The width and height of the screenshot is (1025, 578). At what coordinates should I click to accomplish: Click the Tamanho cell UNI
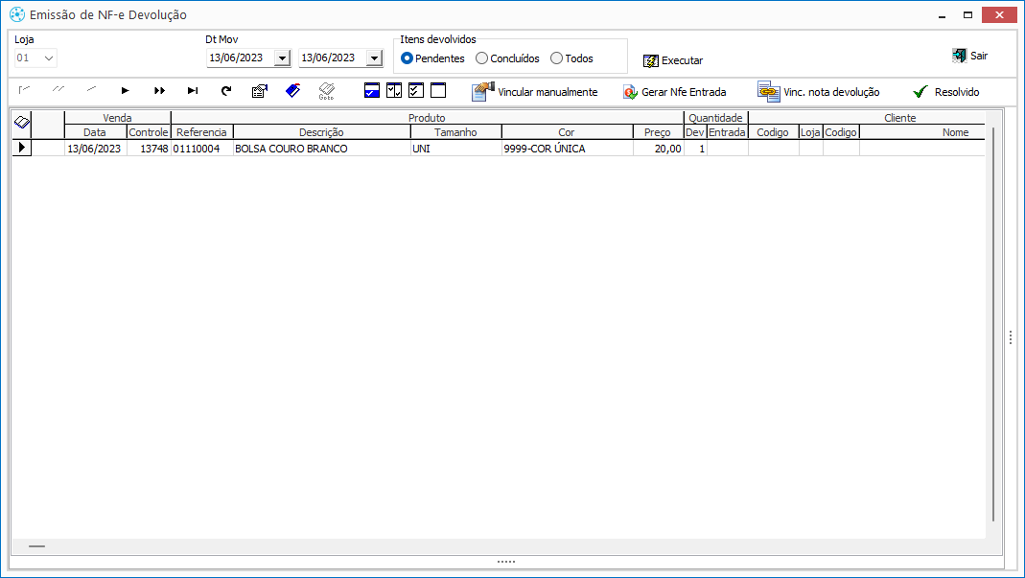pyautogui.click(x=456, y=149)
